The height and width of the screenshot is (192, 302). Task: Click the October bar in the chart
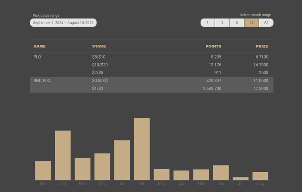point(63,155)
